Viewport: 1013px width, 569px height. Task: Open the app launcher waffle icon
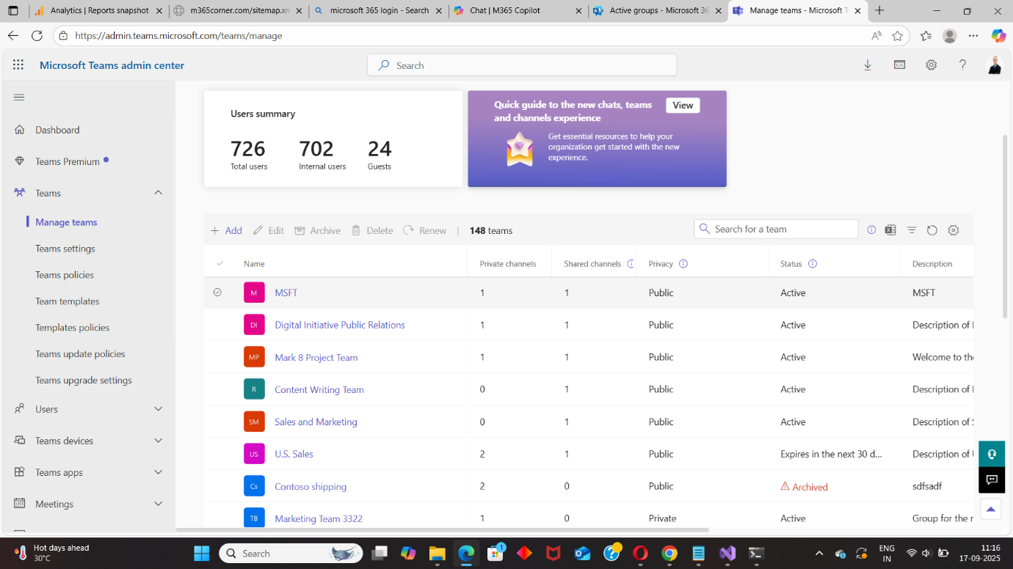(18, 65)
